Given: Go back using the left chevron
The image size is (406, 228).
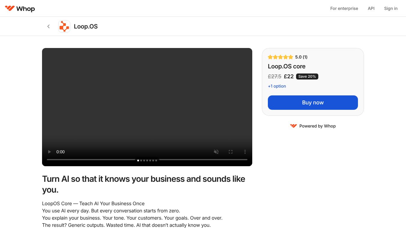Looking at the screenshot, I should coord(48,26).
